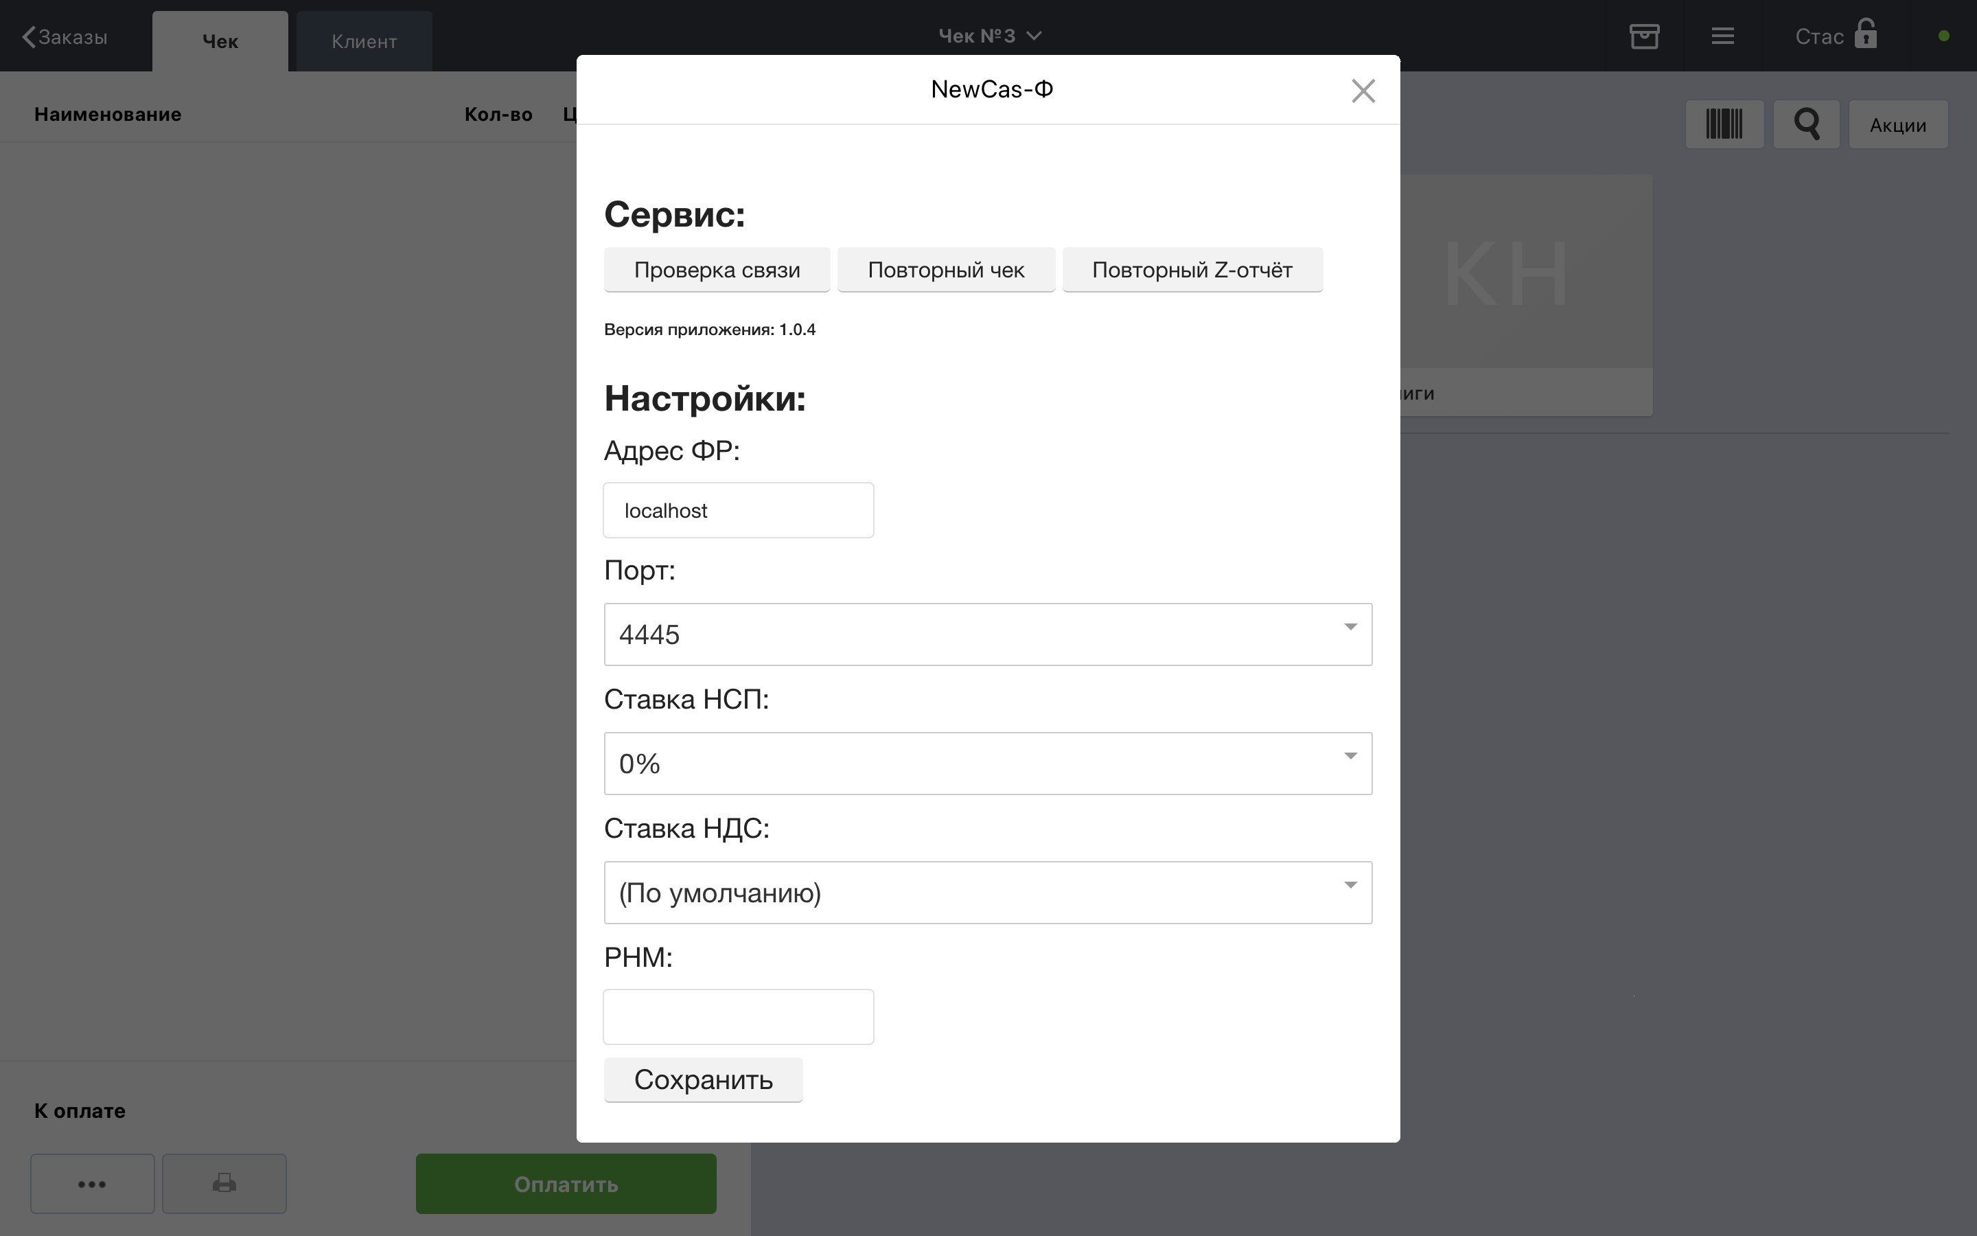
Task: Expand the Порт dropdown showing 4445
Action: click(x=987, y=634)
